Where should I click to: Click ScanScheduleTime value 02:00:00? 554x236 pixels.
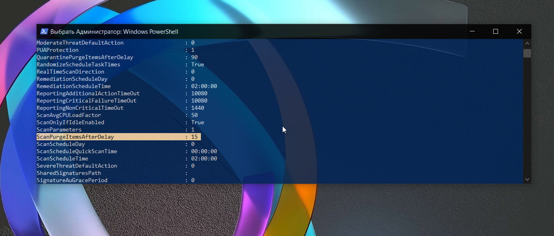point(204,158)
